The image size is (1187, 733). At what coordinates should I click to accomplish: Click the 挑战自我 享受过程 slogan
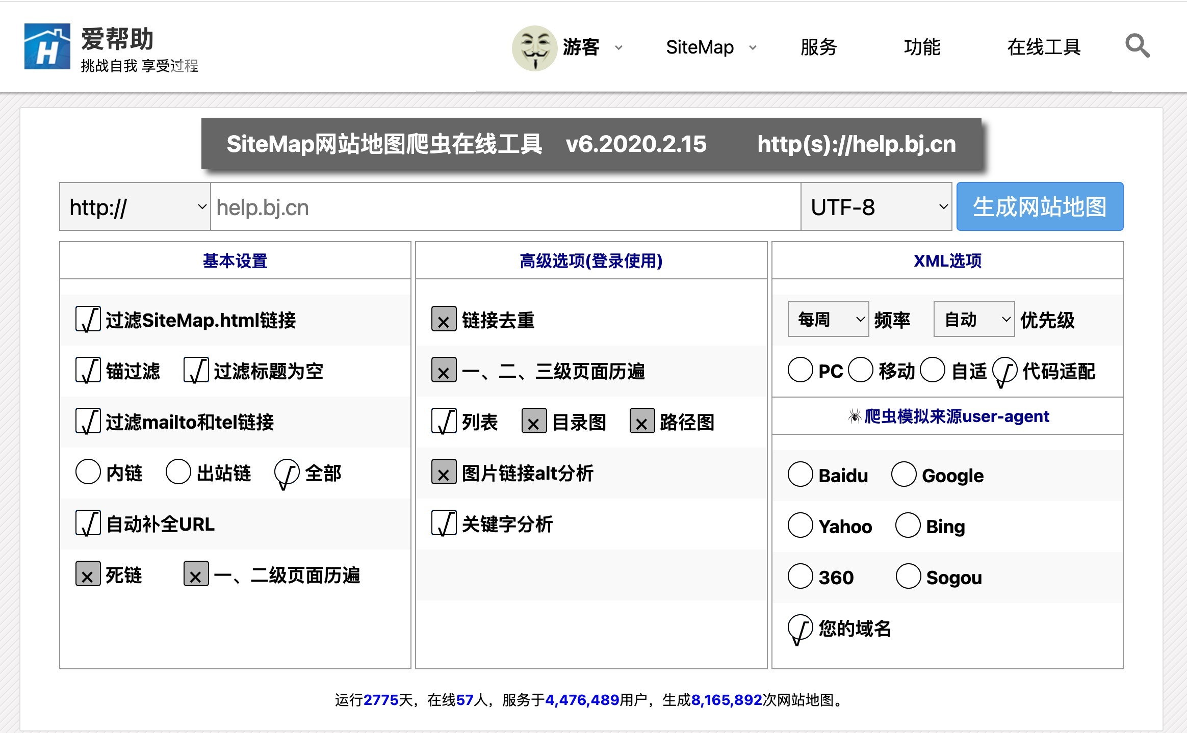(x=139, y=66)
